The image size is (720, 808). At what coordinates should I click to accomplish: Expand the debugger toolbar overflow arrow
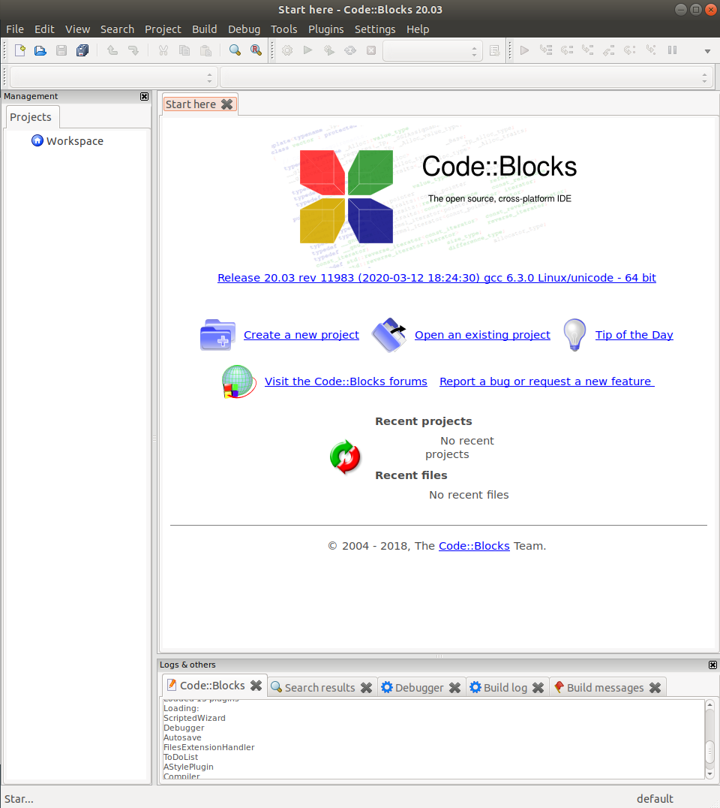(x=708, y=51)
